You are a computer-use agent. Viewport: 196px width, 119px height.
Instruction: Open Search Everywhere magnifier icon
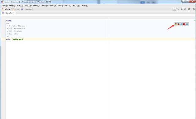(x=194, y=9)
